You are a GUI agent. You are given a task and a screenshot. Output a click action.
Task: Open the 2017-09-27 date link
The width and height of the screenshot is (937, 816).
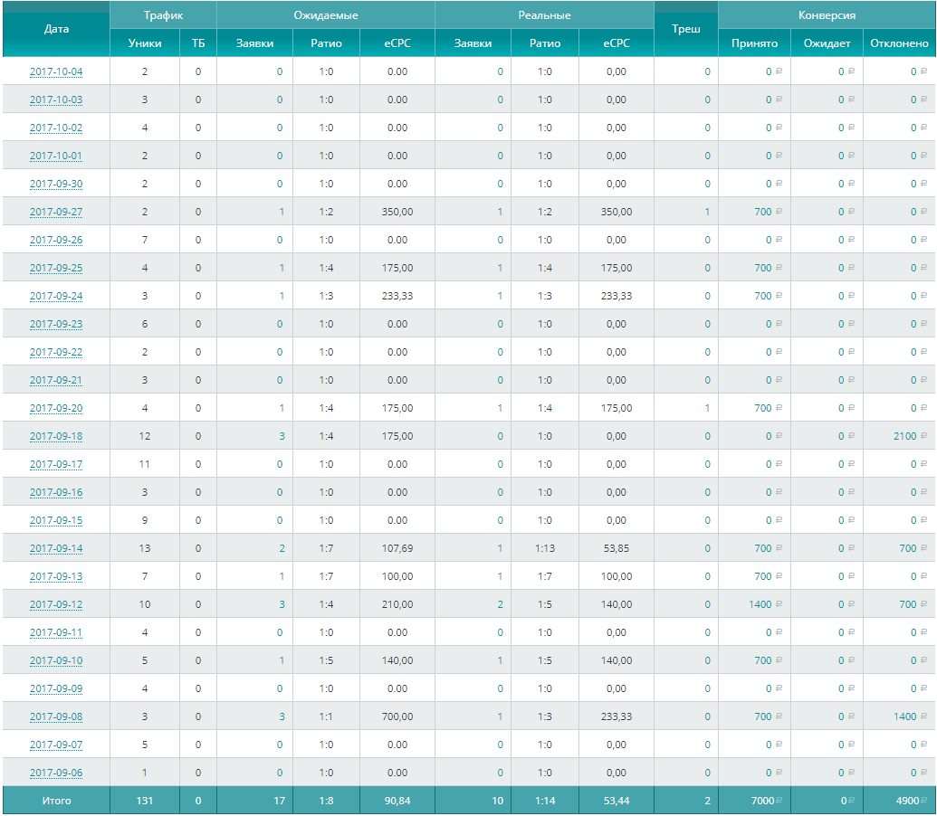(56, 212)
